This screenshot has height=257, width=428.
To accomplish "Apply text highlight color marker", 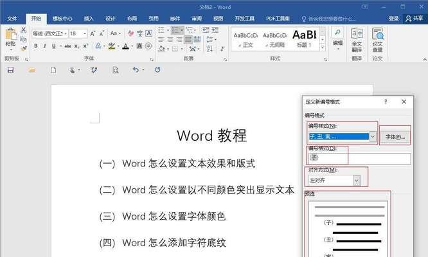I will [x=111, y=46].
